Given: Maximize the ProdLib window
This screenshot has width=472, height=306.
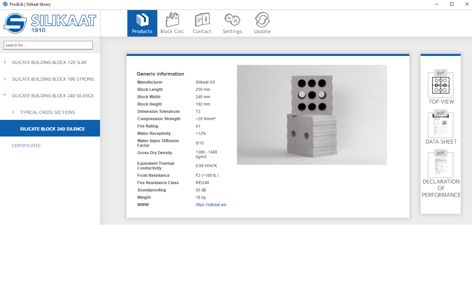Looking at the screenshot, I should tap(452, 4).
